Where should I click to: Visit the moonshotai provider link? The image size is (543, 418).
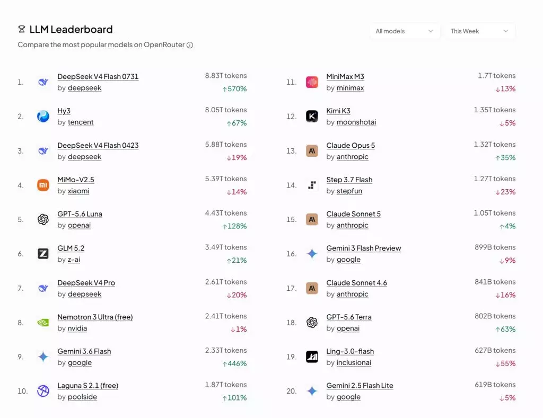pyautogui.click(x=356, y=122)
